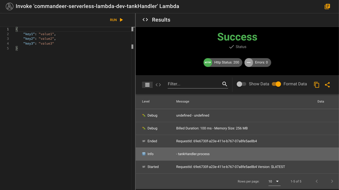Click debug bug icon in Billed Duration row
The image size is (339, 190).
tap(144, 128)
